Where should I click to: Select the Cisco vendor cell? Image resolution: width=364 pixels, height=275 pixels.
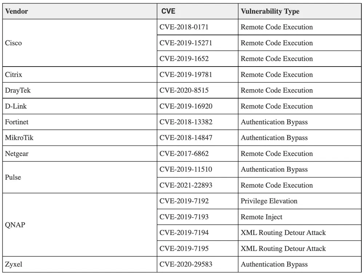13,43
